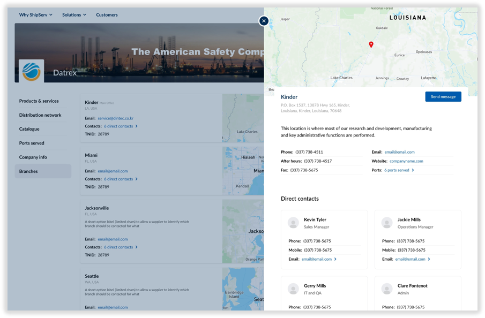Click the 6 ports served link
The width and height of the screenshot is (485, 318).
[x=397, y=170]
